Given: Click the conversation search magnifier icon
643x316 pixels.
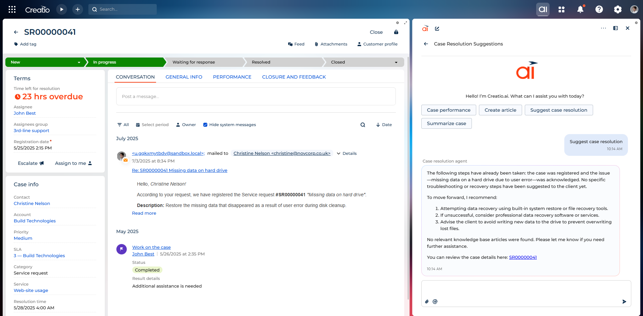Looking at the screenshot, I should click(363, 125).
